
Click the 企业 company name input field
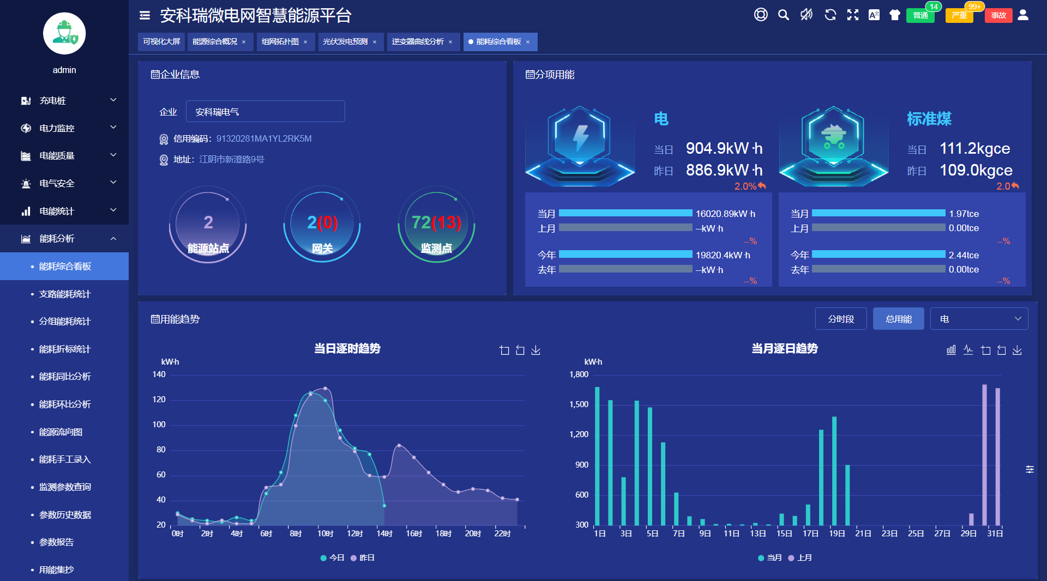[x=266, y=111]
